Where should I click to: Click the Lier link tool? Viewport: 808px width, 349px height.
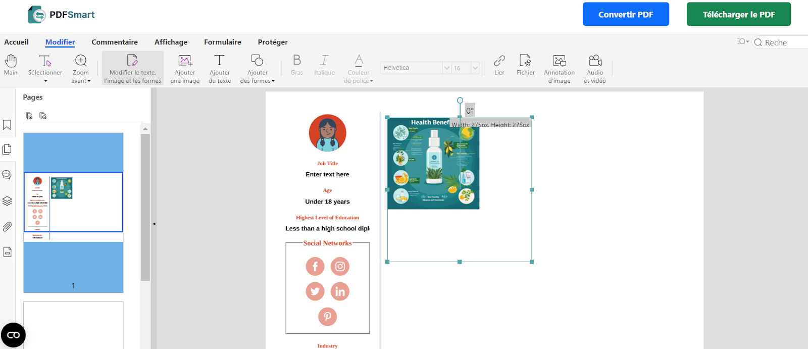[499, 66]
